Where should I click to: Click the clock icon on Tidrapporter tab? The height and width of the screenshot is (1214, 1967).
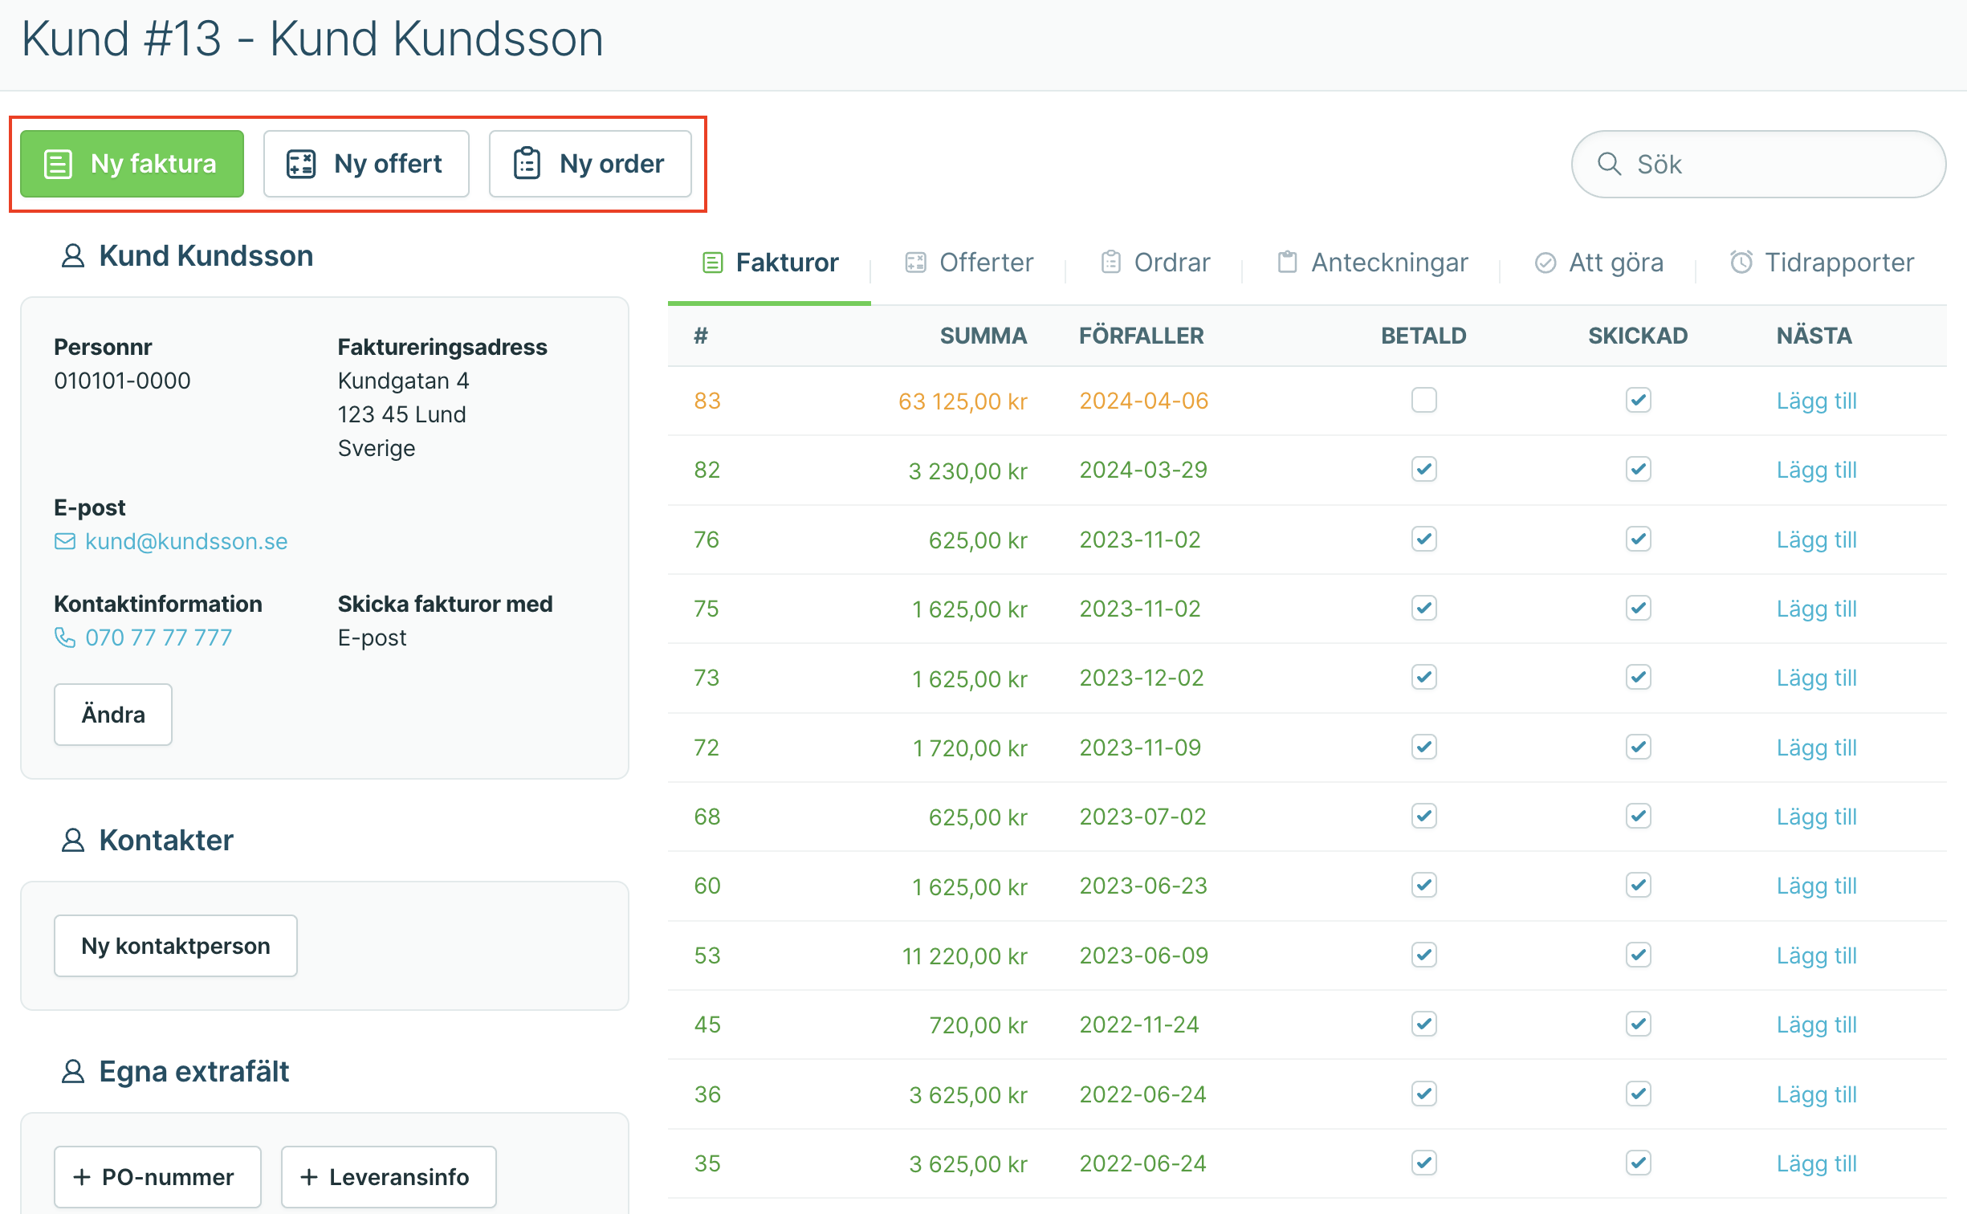[1741, 263]
